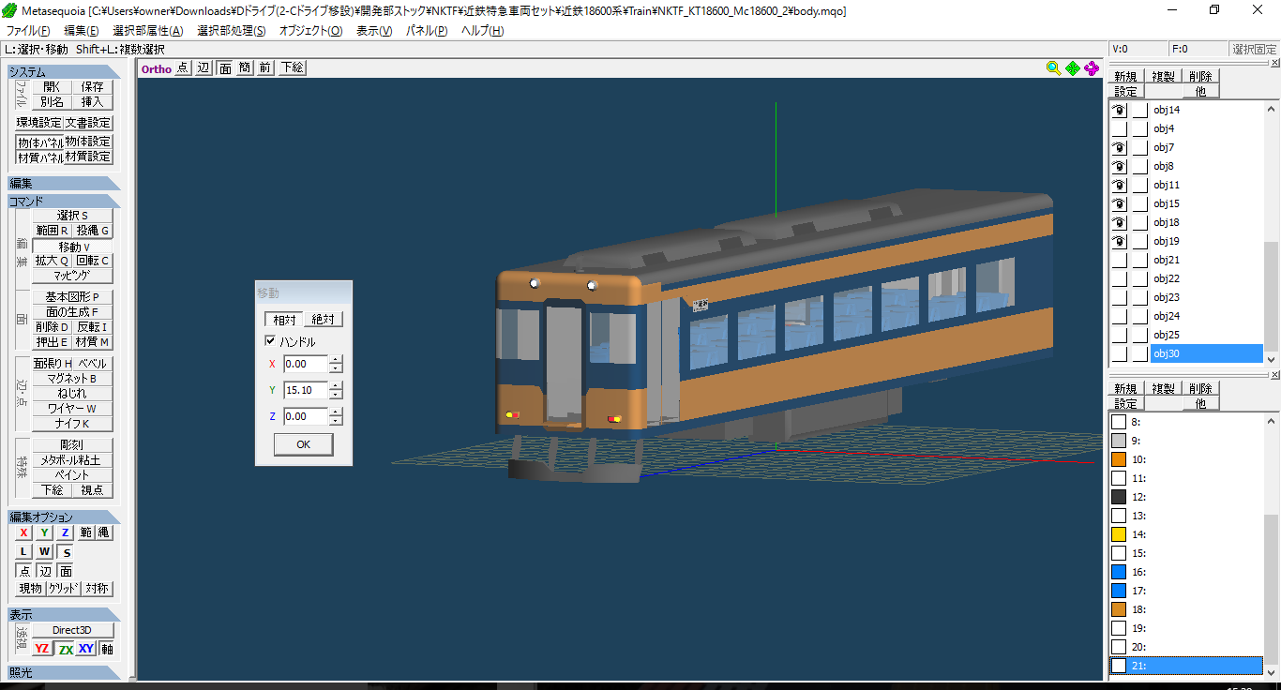Select the 絶対 mode in move dialog
The height and width of the screenshot is (690, 1281).
pos(324,319)
